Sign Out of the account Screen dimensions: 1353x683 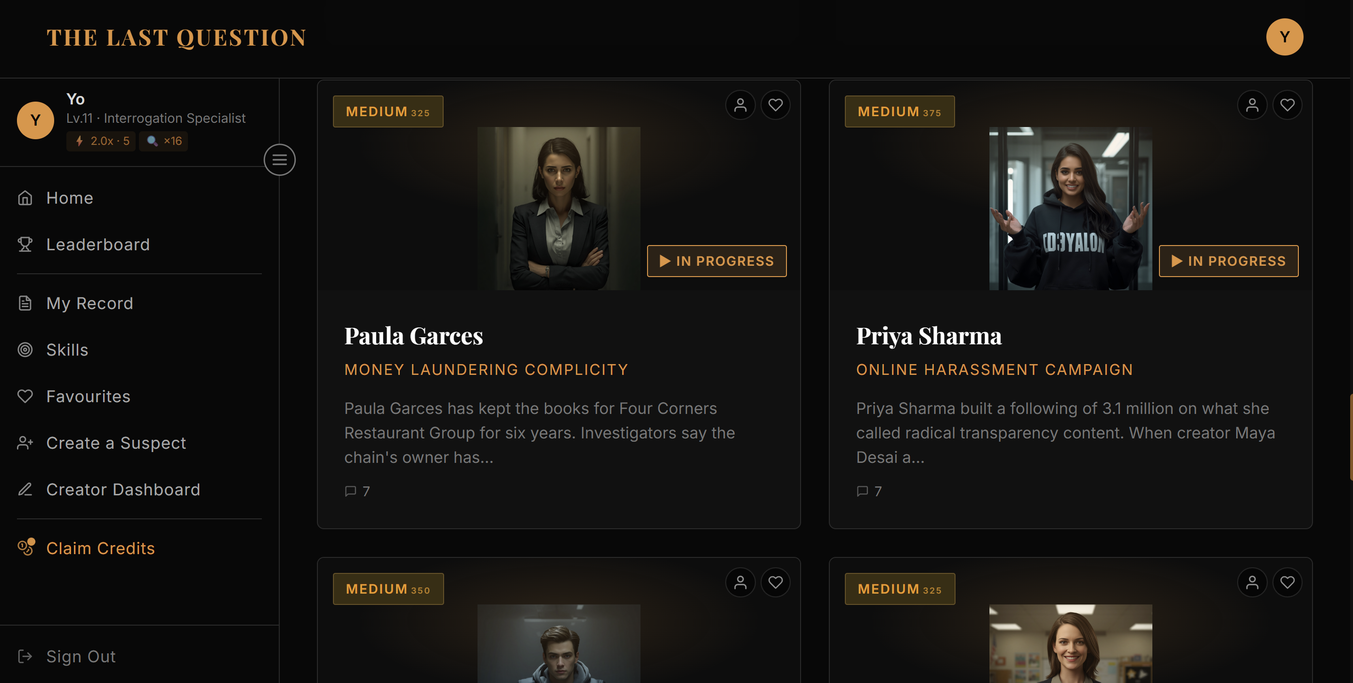(x=81, y=656)
